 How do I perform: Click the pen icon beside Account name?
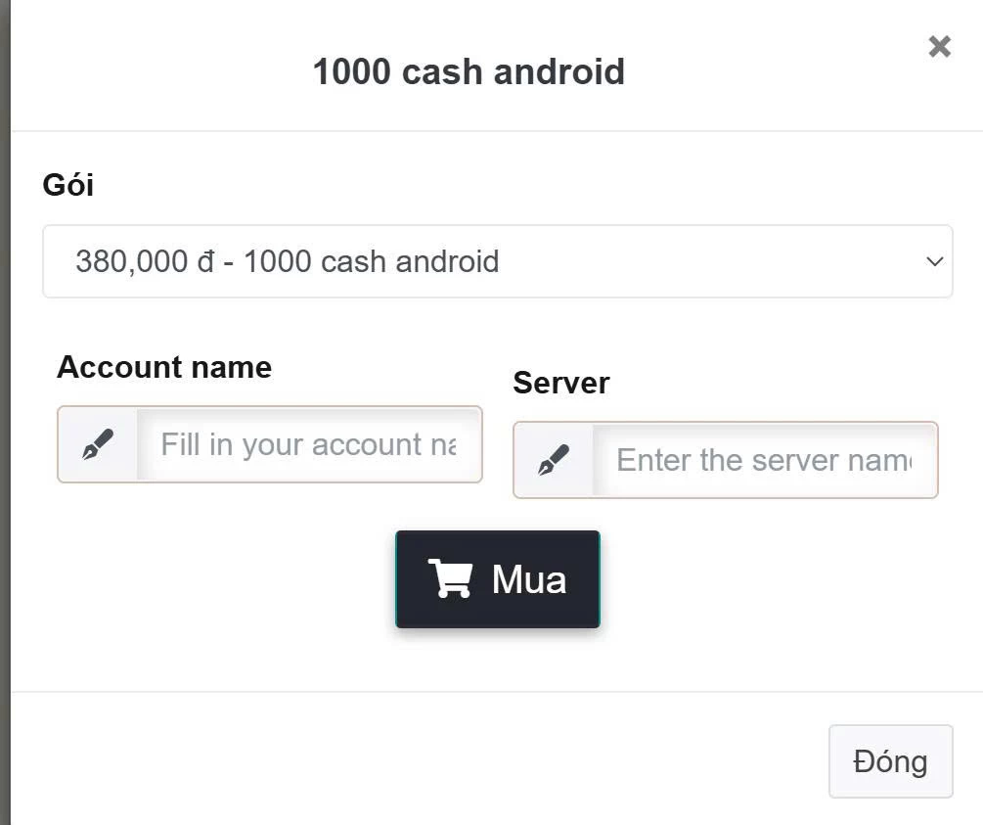97,445
